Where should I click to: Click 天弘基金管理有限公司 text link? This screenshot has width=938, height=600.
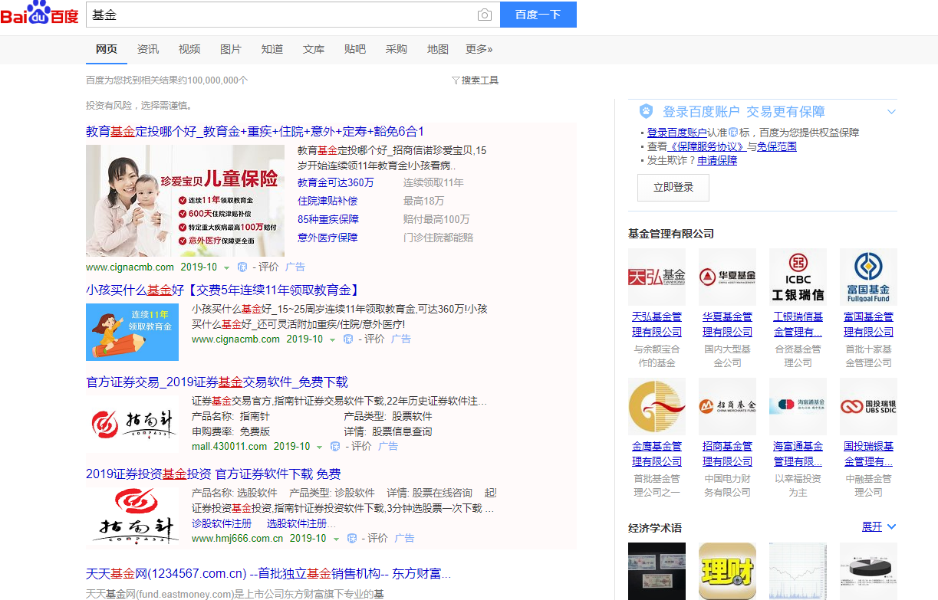(x=657, y=324)
